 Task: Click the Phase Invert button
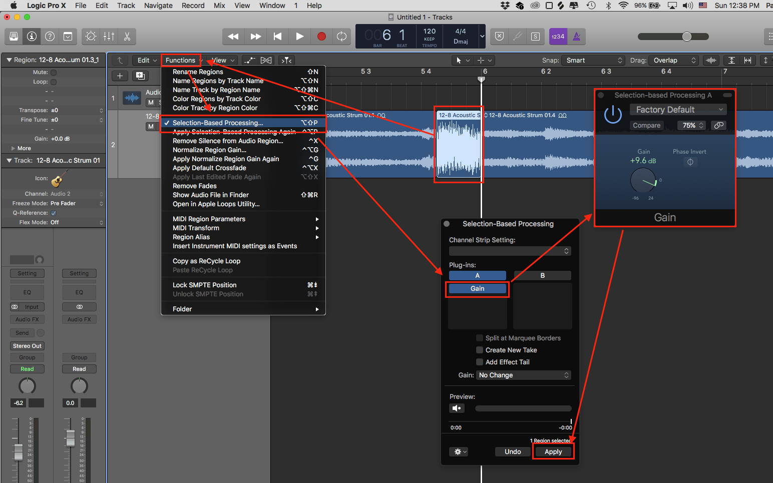click(x=690, y=162)
